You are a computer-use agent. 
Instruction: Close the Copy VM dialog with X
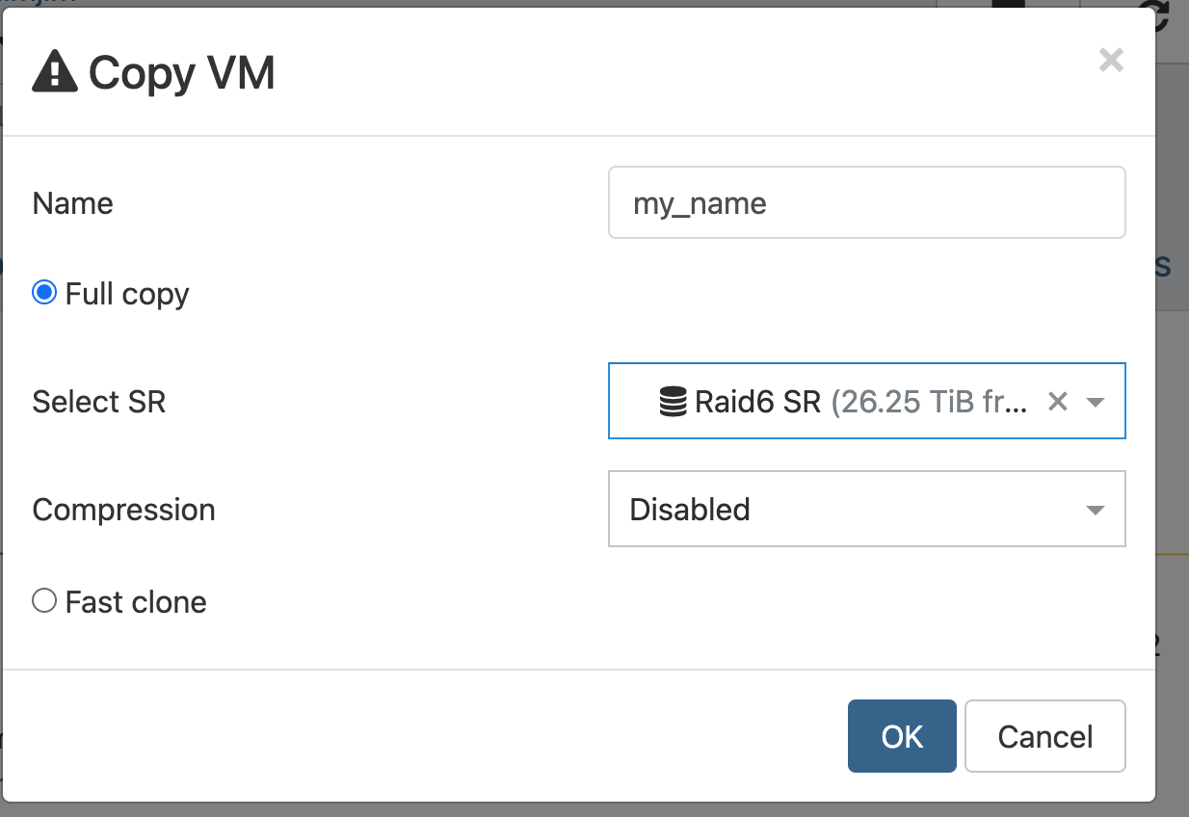pyautogui.click(x=1111, y=61)
